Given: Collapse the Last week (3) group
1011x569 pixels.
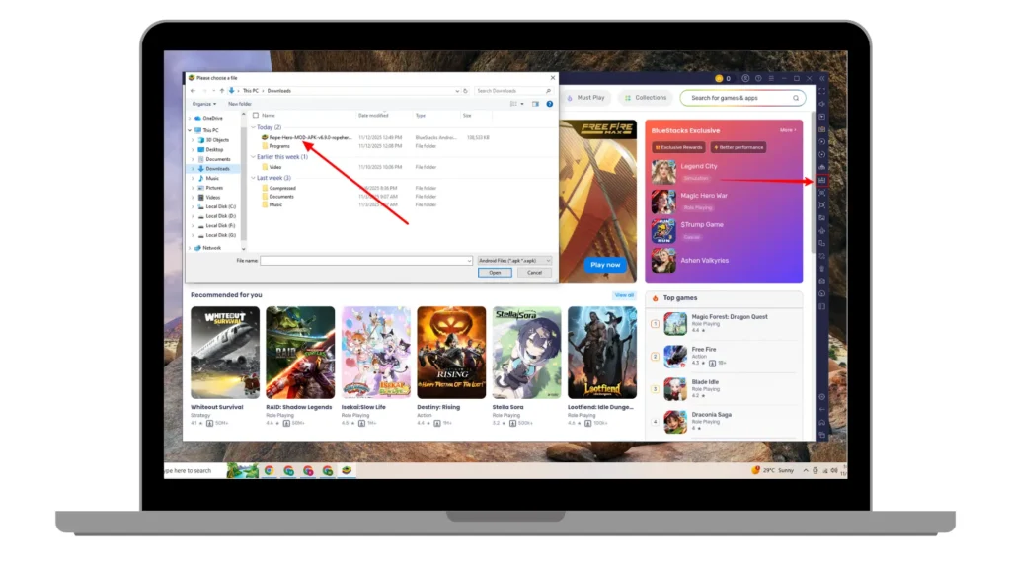Looking at the screenshot, I should tap(253, 178).
